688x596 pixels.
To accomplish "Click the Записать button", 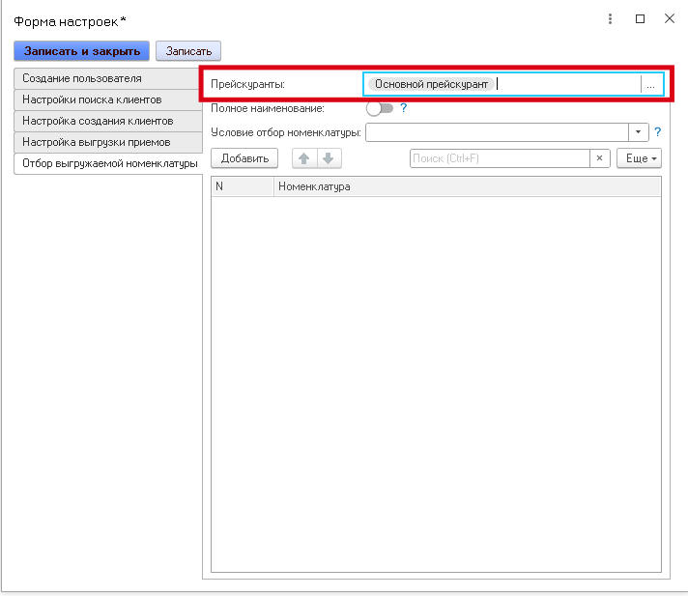I will (x=188, y=50).
